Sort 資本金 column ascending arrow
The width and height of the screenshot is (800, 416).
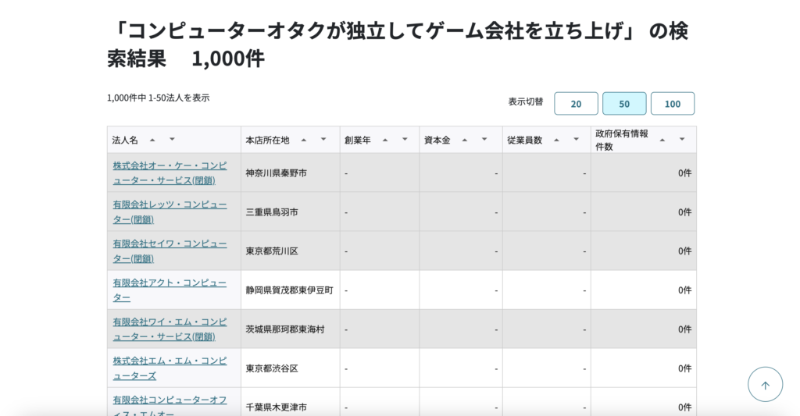click(465, 140)
